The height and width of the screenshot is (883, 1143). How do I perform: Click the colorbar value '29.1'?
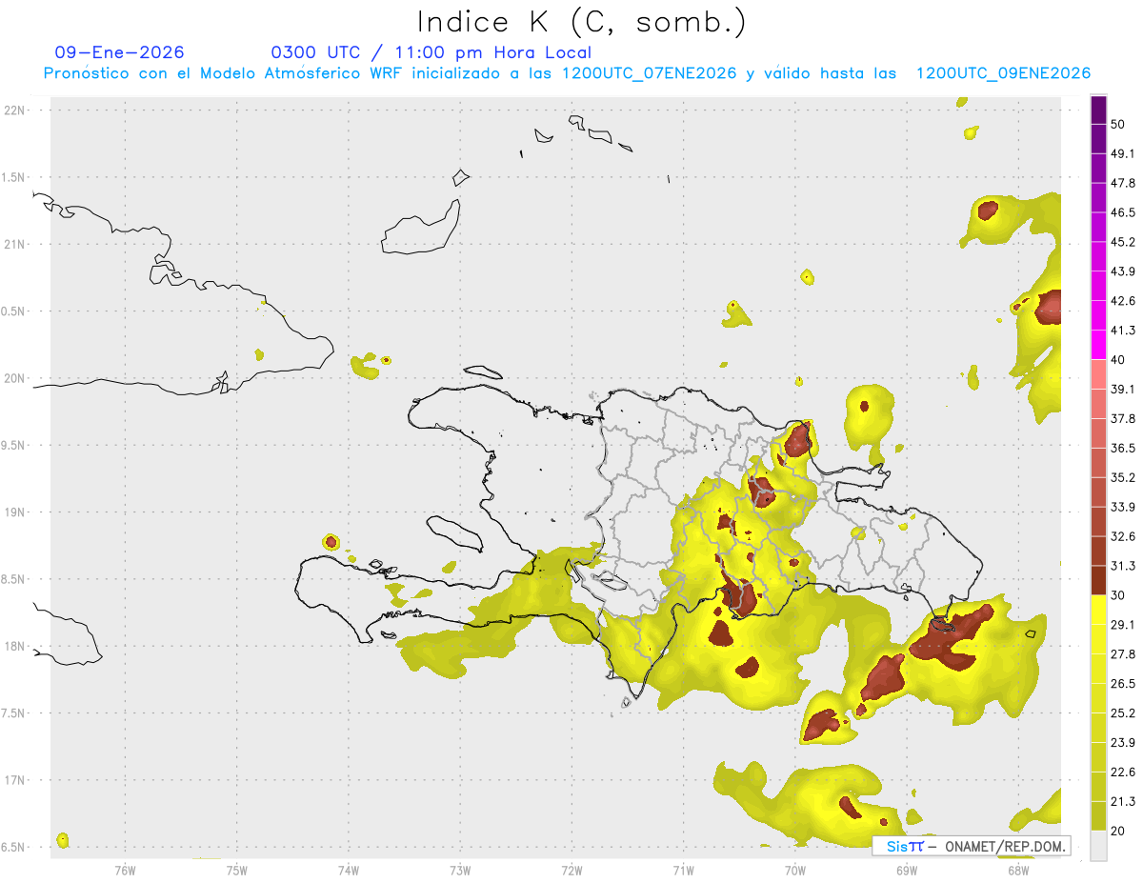[1123, 625]
